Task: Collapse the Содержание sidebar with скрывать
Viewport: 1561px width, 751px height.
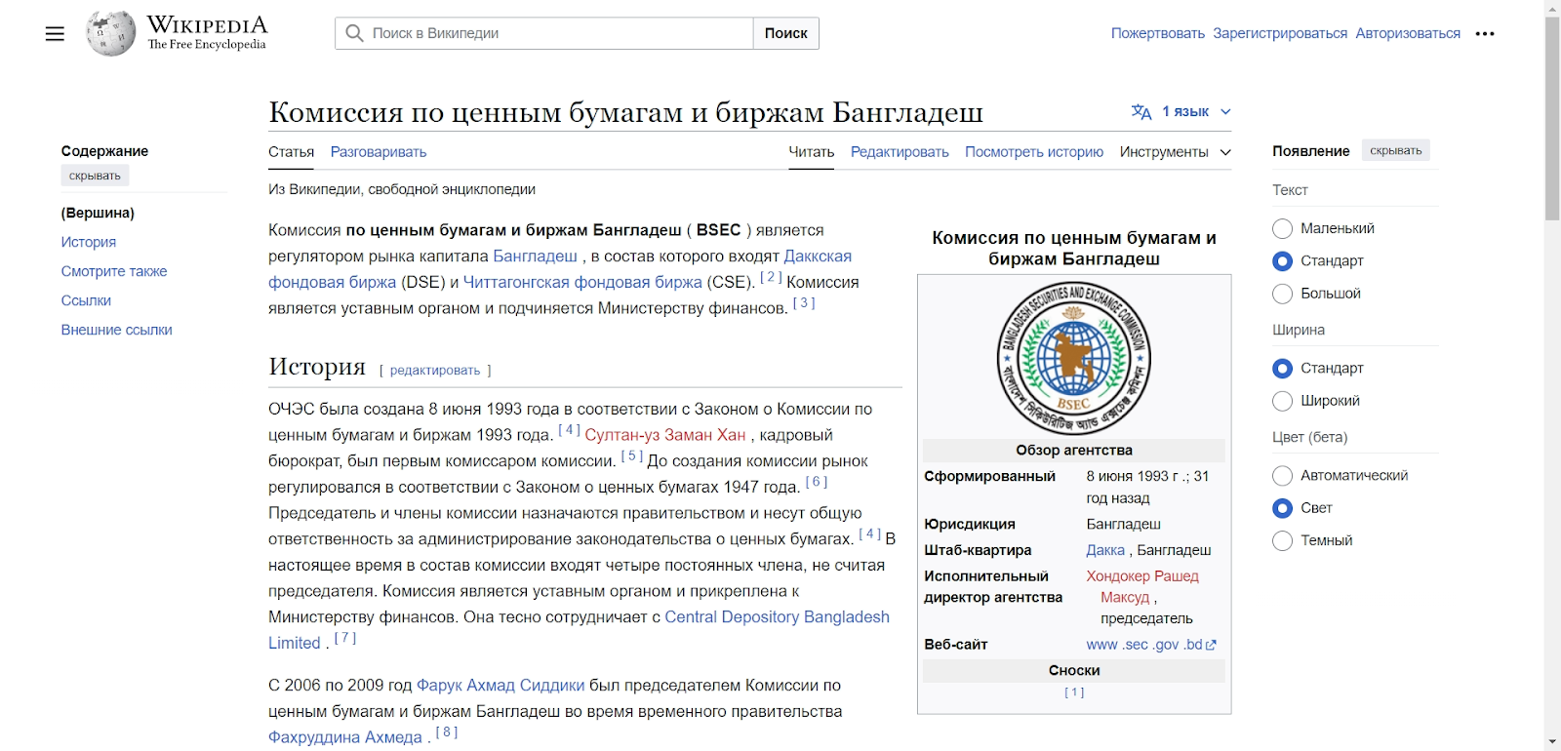Action: tap(95, 176)
